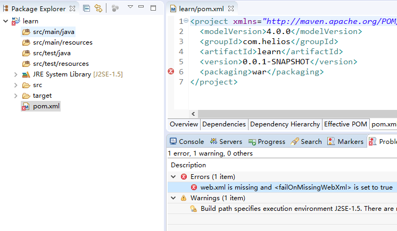The image size is (397, 231).
Task: Click the red error icon on web.xml row
Action: point(194,187)
